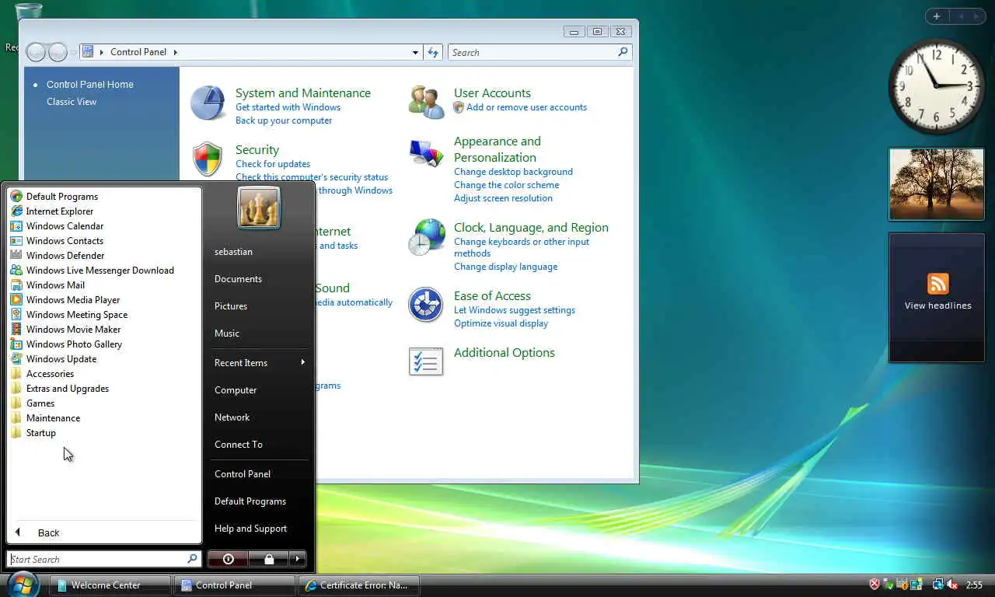Click Check for updates link
Screen dimensions: 995x597
pyautogui.click(x=273, y=164)
